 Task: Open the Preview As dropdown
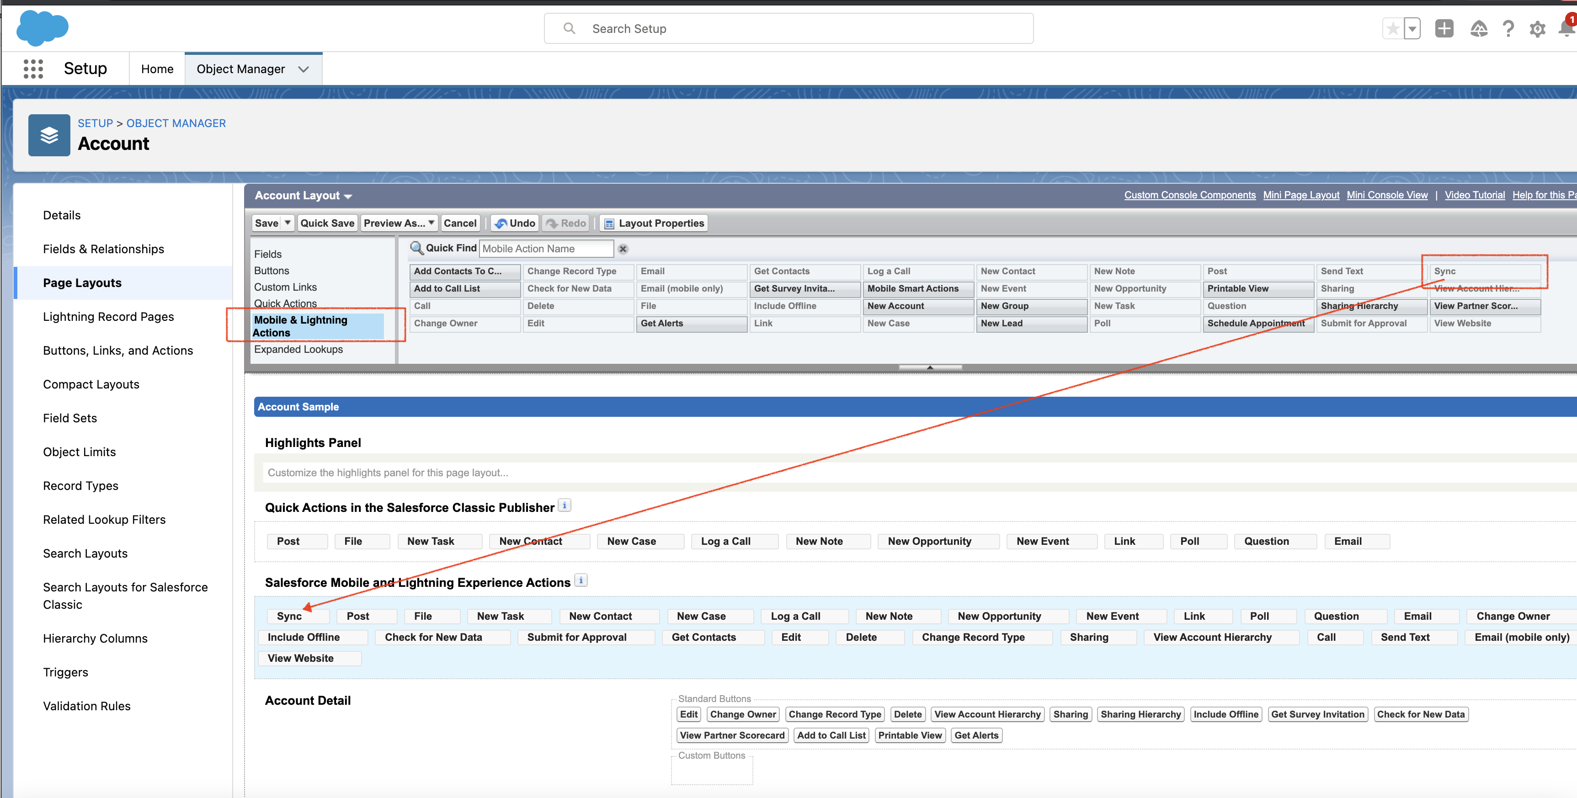[399, 223]
